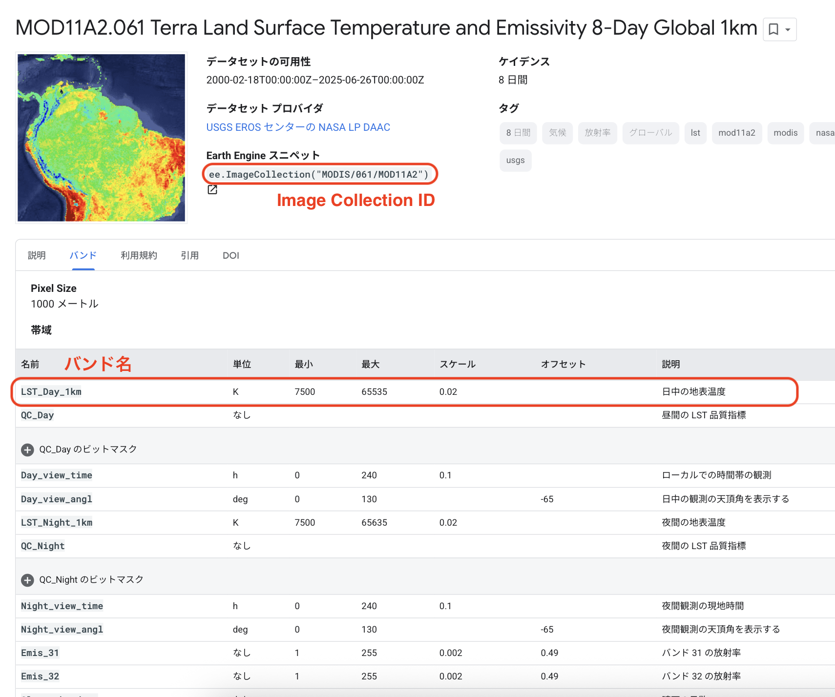Select the LST_Day_1km band name
This screenshot has height=697, width=835.
(51, 391)
